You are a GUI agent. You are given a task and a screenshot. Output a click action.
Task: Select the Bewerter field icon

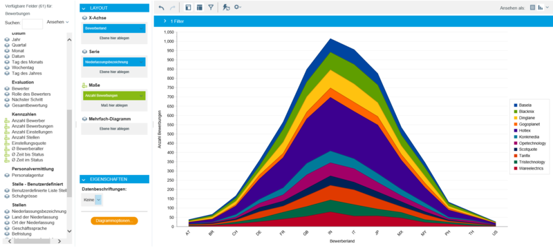point(7,88)
